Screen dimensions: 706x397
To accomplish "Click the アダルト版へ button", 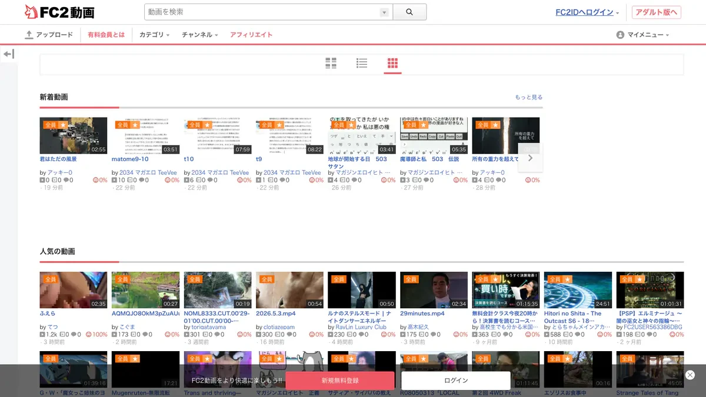I will (x=657, y=12).
